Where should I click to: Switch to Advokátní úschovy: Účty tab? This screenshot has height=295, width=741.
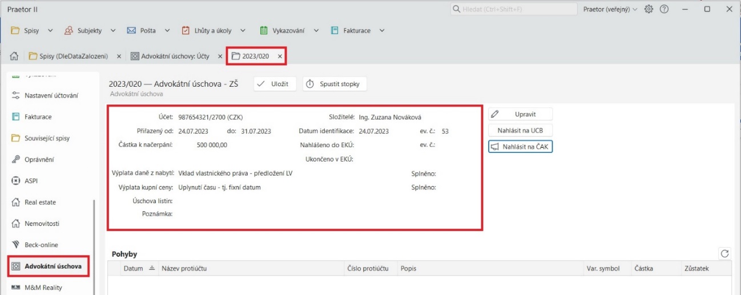(x=170, y=56)
